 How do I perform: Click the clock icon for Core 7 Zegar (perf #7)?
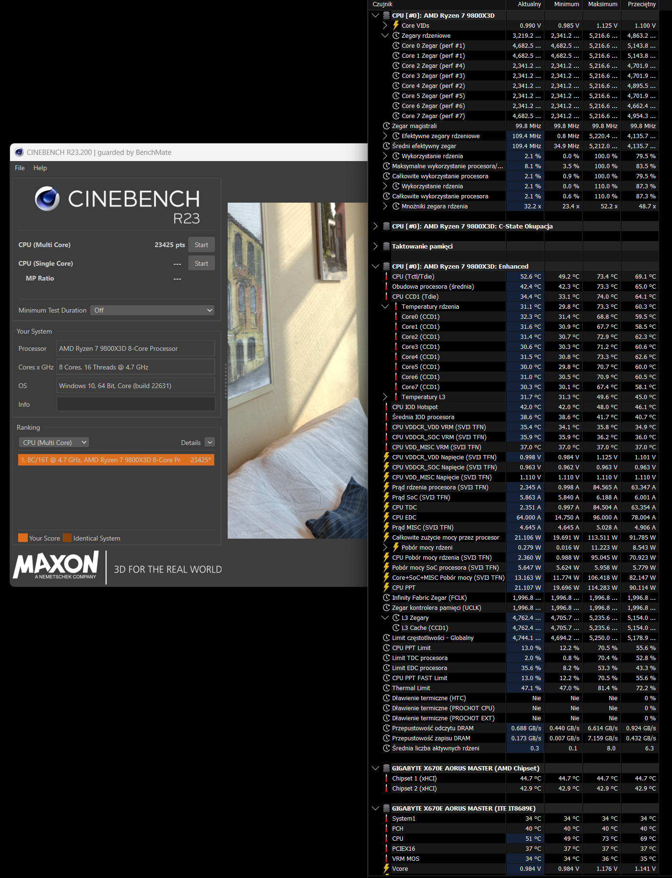396,116
